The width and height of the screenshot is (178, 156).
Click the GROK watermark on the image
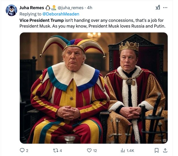[x=159, y=140]
